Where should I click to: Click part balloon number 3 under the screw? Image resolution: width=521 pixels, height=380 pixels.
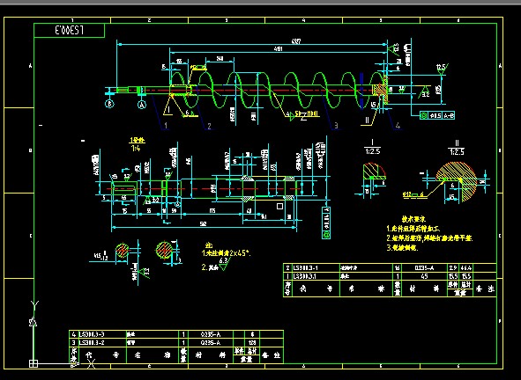coord(336,125)
